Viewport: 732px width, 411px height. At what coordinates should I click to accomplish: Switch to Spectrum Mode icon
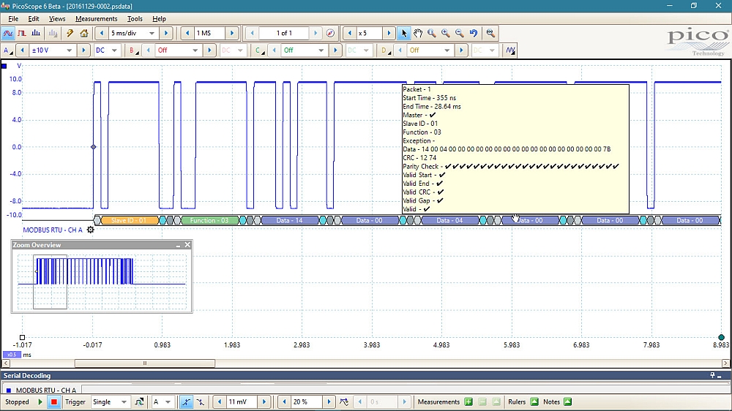pyautogui.click(x=36, y=33)
